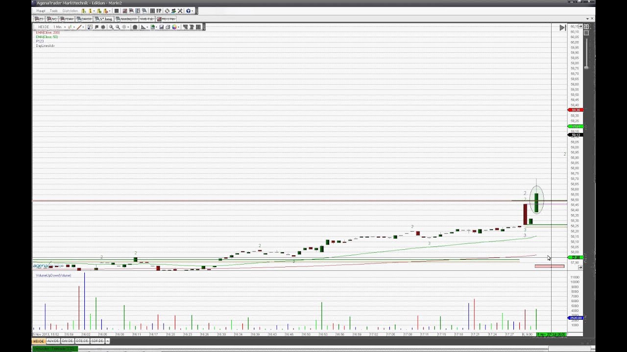Open the Haupt menu

point(41,11)
